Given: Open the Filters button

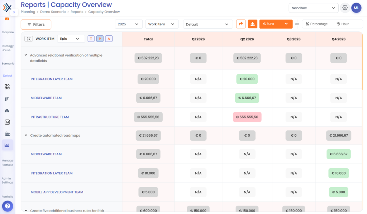Looking at the screenshot, I should pos(36,25).
